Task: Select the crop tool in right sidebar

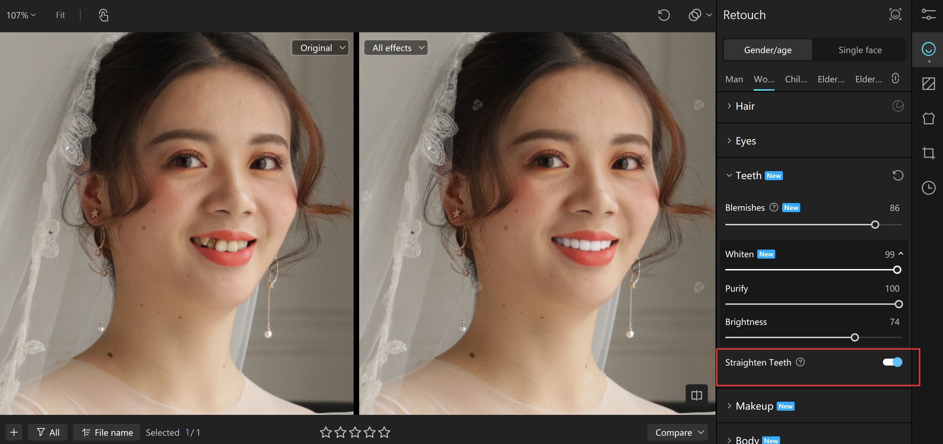Action: coord(928,153)
